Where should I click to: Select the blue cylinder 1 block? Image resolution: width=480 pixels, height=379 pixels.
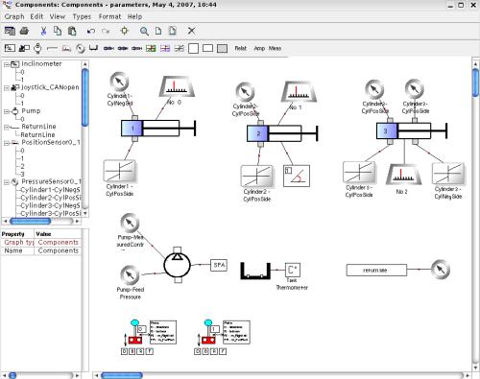(132, 129)
